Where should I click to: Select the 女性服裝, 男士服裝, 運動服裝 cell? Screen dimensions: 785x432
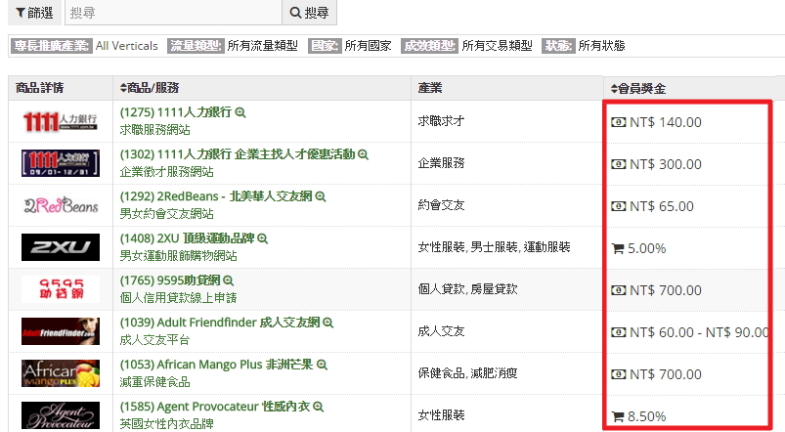click(x=494, y=247)
